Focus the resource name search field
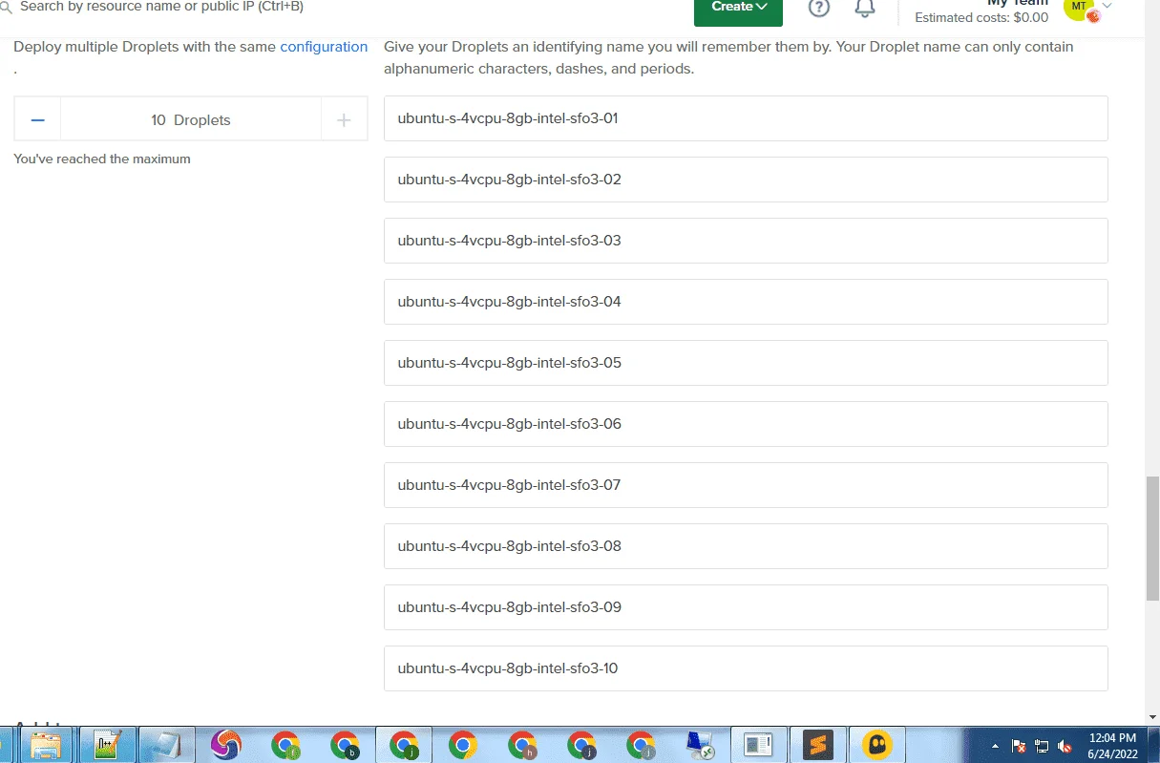The width and height of the screenshot is (1160, 763). click(x=162, y=7)
